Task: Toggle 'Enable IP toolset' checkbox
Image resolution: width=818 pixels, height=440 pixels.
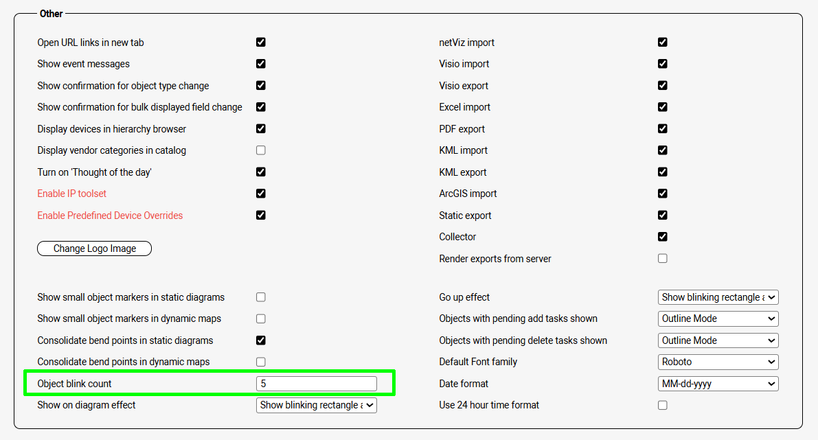Action: point(261,194)
